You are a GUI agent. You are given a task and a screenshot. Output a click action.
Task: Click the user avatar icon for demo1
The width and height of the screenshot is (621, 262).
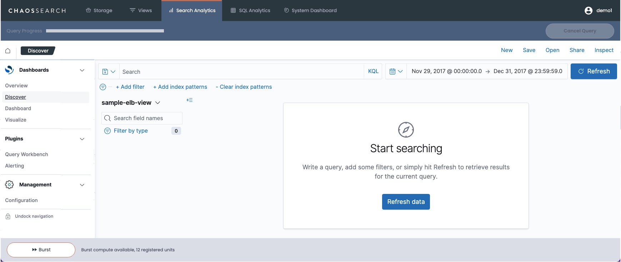(x=589, y=11)
